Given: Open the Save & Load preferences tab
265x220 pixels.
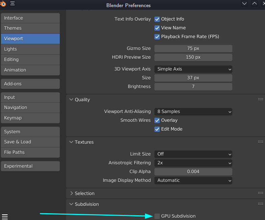Looking at the screenshot, I should 30,142.
